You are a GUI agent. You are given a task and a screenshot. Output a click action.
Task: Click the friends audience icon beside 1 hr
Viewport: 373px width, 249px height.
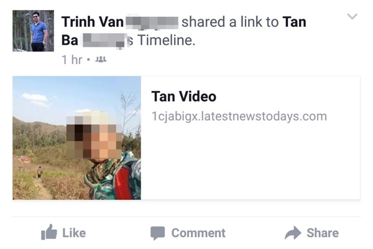pyautogui.click(x=101, y=59)
